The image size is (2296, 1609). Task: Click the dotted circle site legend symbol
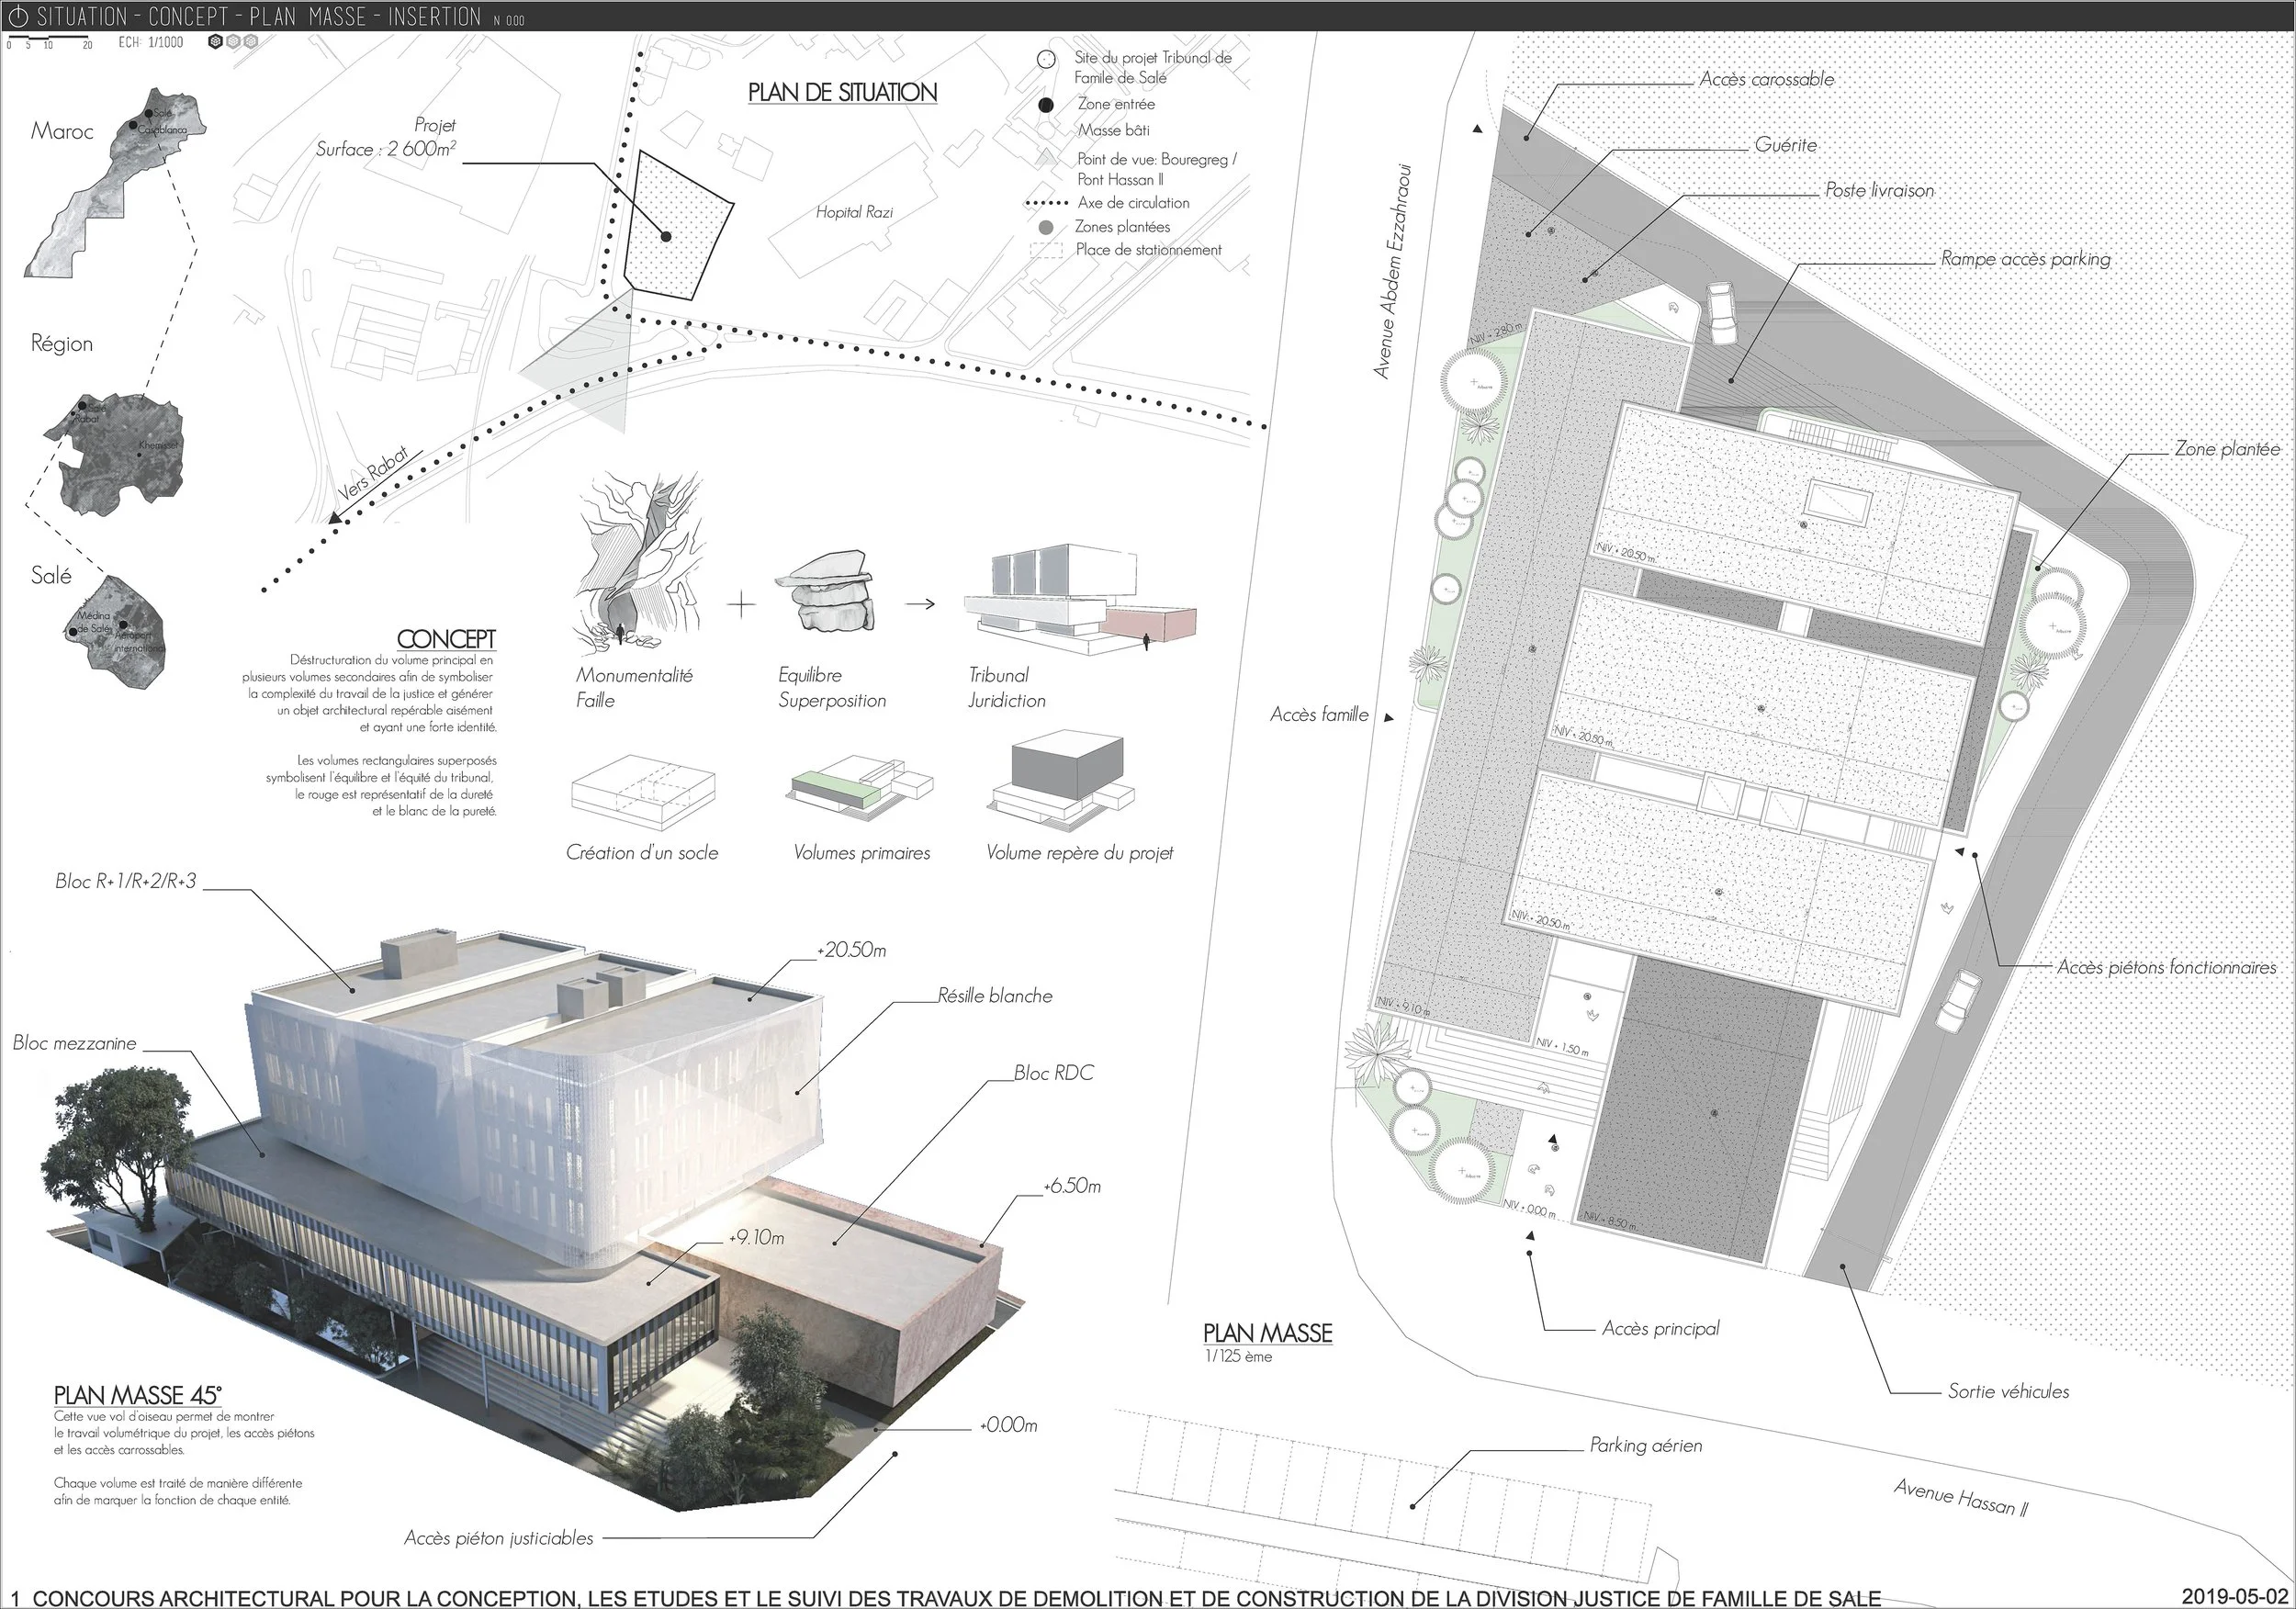(x=1046, y=59)
